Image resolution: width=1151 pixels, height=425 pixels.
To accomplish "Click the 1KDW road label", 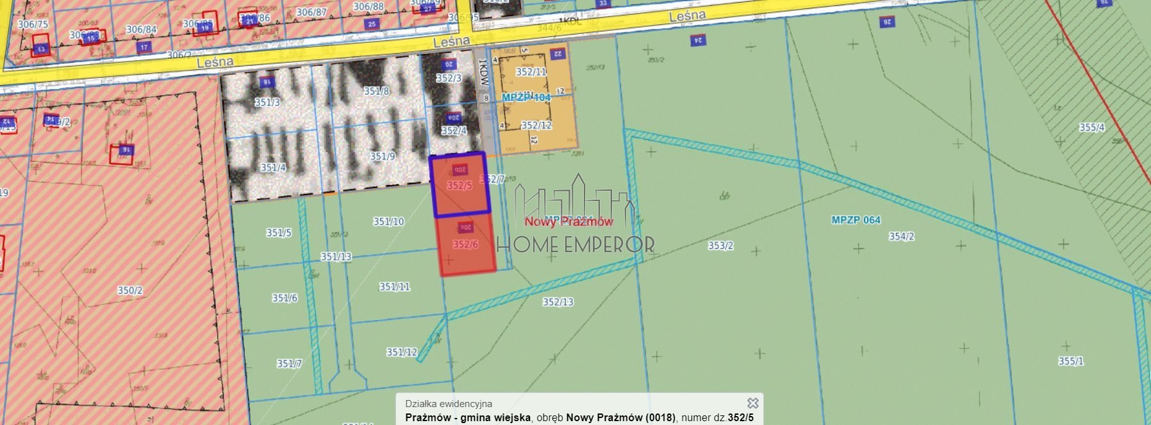I will (x=484, y=72).
